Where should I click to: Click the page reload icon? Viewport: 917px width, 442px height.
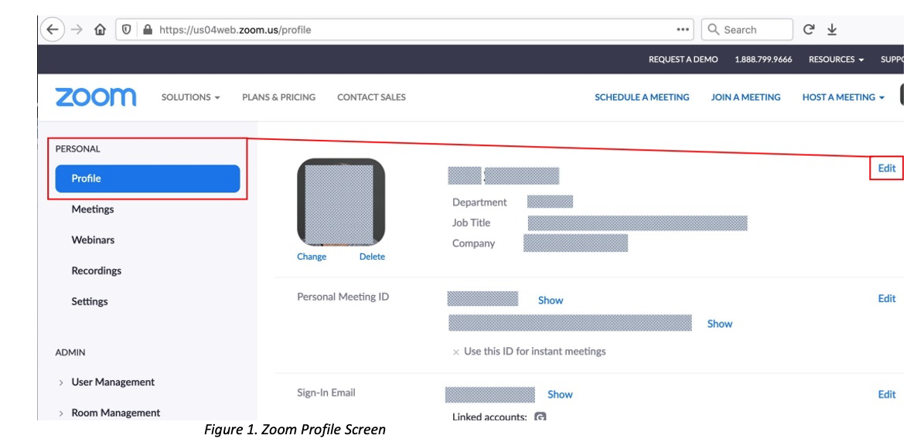[x=809, y=29]
